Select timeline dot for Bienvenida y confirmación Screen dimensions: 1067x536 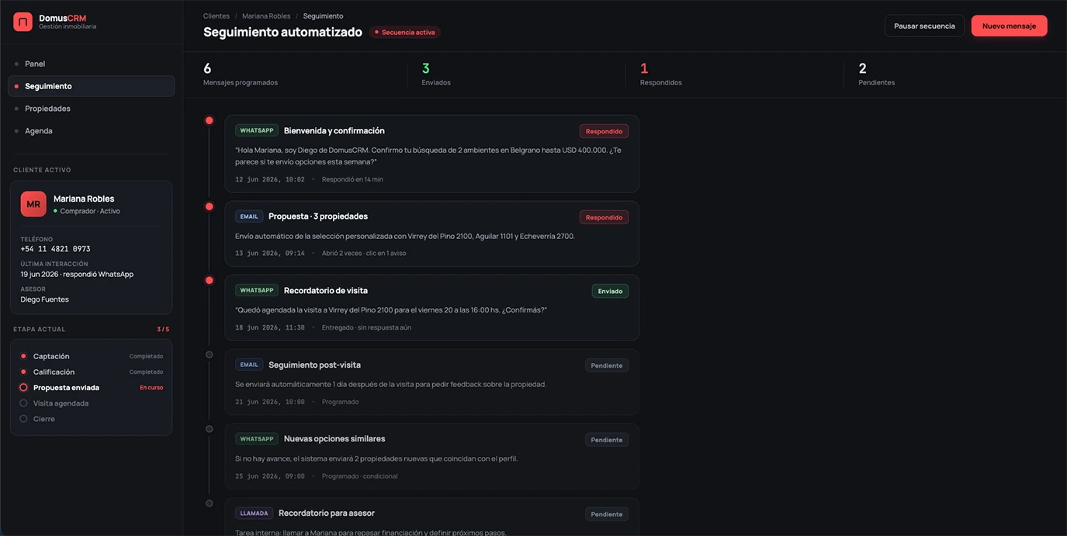coord(209,120)
